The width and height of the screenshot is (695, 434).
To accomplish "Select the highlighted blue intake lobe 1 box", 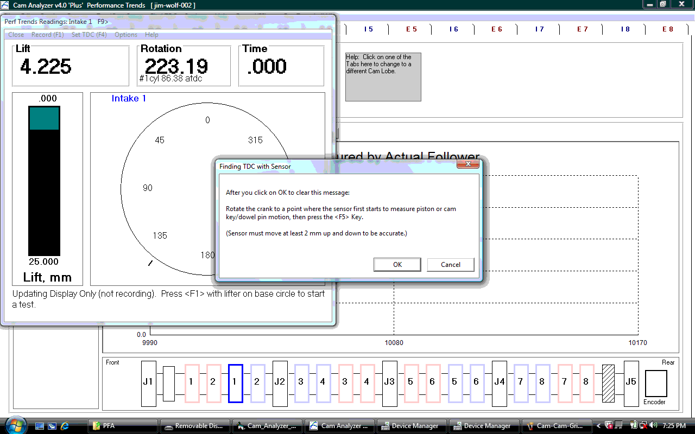I will [x=236, y=384].
